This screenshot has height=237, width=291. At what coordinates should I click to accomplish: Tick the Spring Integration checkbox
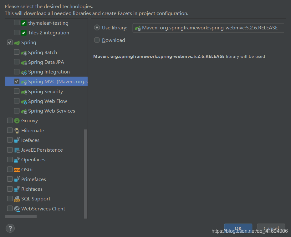click(17, 72)
